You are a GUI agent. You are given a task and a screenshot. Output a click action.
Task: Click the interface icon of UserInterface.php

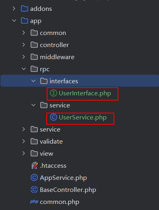[x=54, y=93]
